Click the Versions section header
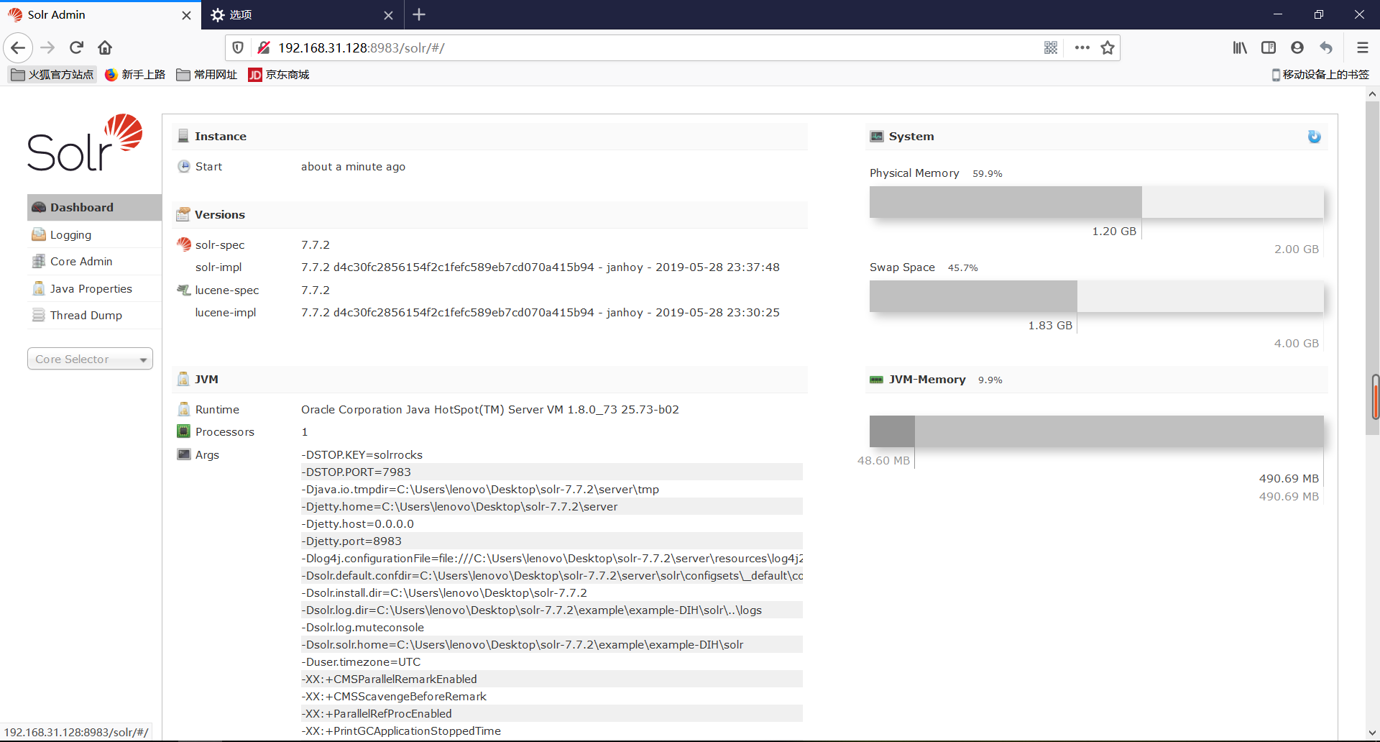Viewport: 1380px width, 742px height. (489, 214)
